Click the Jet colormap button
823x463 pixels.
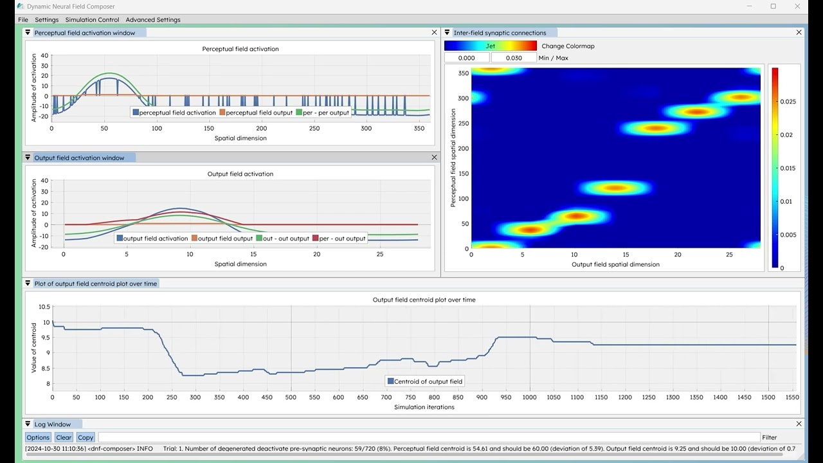click(x=490, y=46)
